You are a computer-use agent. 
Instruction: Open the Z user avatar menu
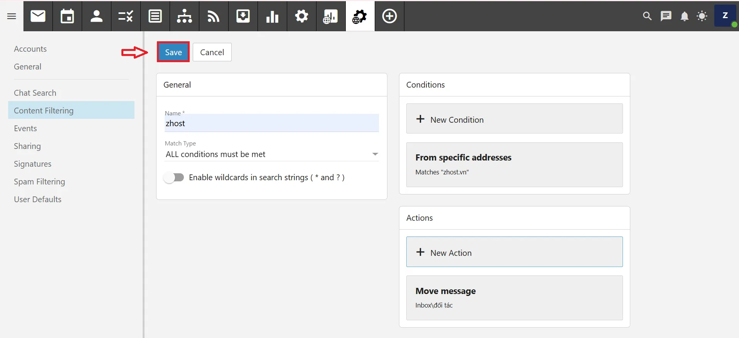725,16
